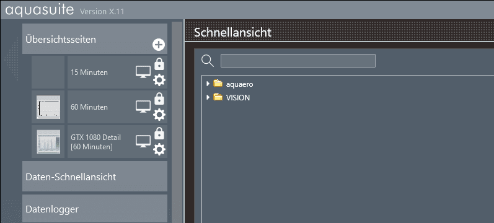Open gear settings for 15 Minuten page

159,81
